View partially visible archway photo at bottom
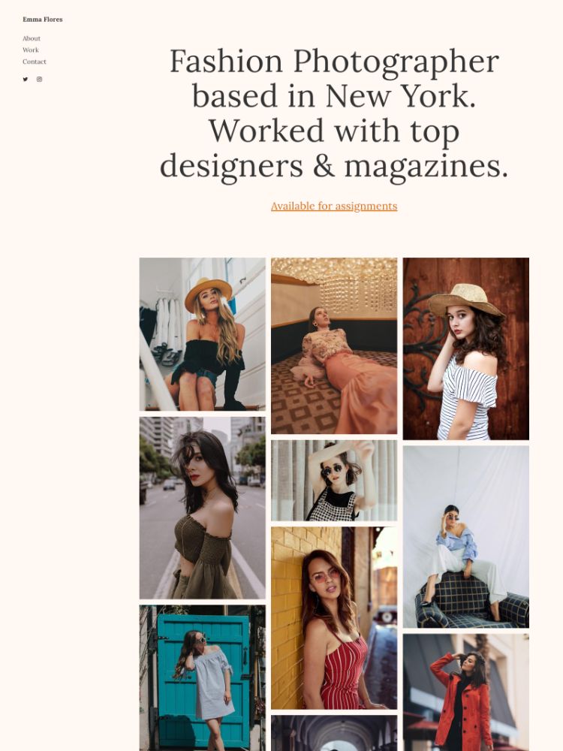563x751 pixels. pos(334,733)
